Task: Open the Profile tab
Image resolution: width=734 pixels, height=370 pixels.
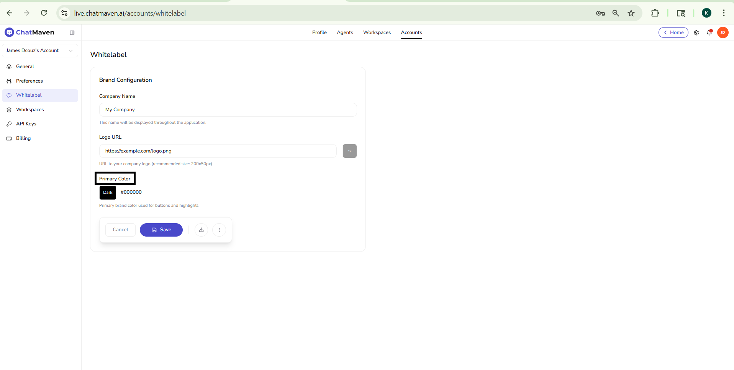Action: (319, 32)
